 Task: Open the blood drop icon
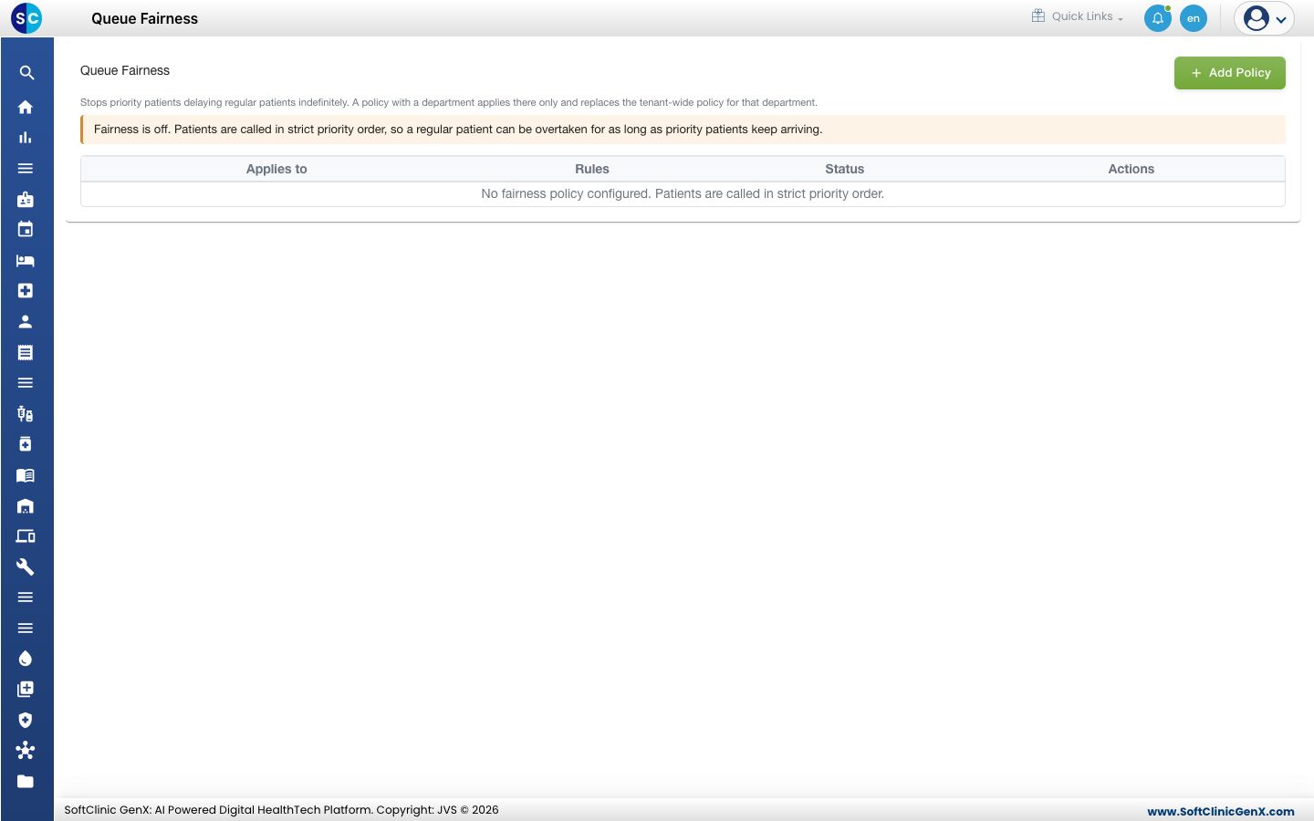tap(26, 659)
